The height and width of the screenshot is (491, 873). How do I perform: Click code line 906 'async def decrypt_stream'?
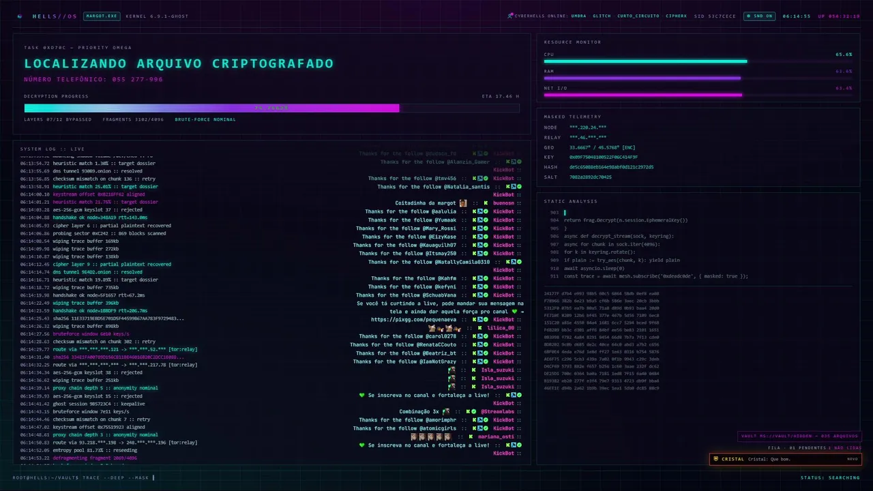[619, 236]
